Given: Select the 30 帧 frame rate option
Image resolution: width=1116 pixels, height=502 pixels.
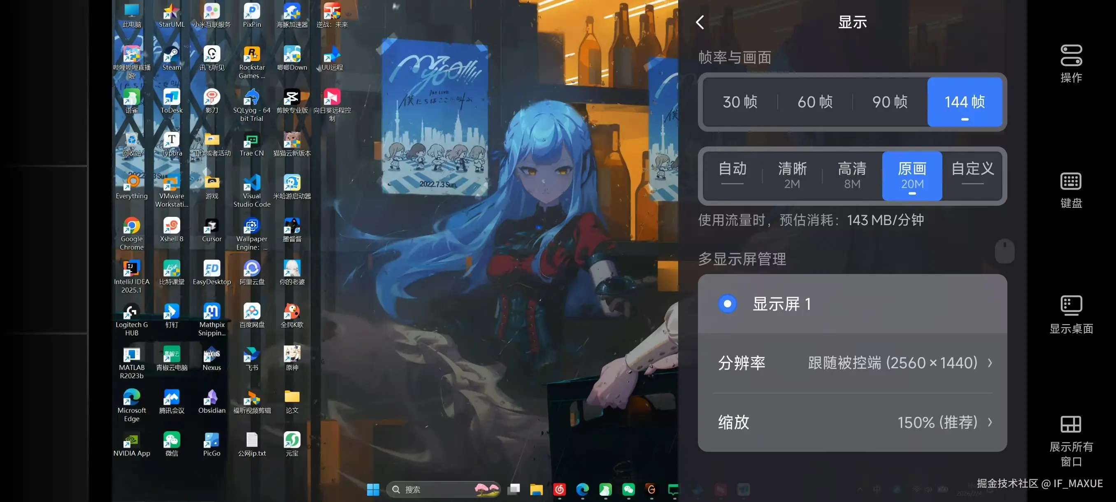Looking at the screenshot, I should (x=740, y=102).
